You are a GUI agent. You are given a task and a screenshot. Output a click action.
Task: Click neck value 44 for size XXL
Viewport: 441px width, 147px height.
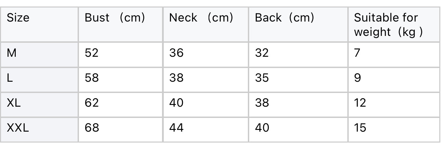(176, 128)
